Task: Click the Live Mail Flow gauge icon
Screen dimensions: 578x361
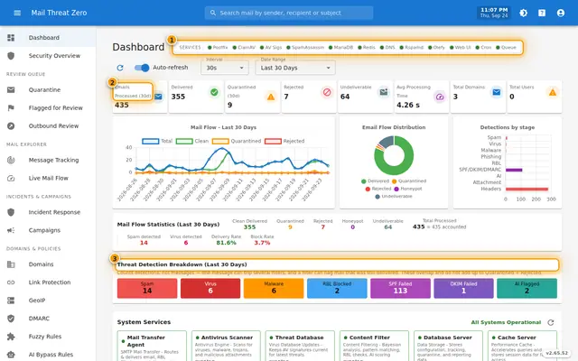Action: pos(11,179)
